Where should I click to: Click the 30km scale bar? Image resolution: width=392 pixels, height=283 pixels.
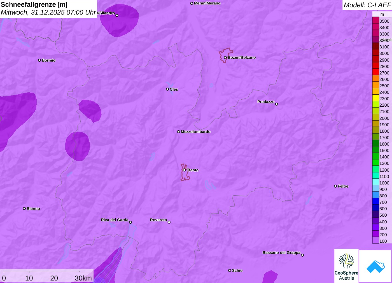coord(41,272)
